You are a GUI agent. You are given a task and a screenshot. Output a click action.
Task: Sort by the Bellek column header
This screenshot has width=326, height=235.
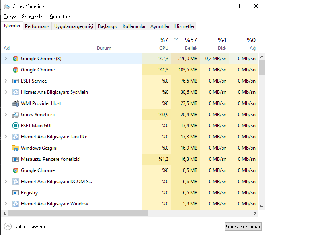[185, 44]
